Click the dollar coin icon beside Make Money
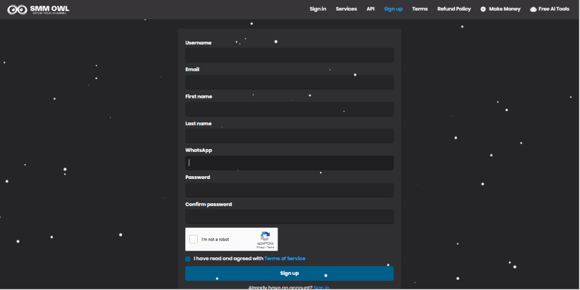 coord(483,9)
